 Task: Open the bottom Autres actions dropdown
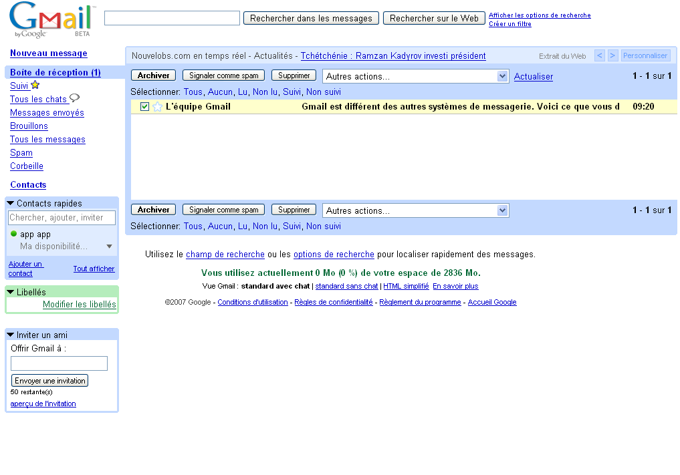[415, 210]
